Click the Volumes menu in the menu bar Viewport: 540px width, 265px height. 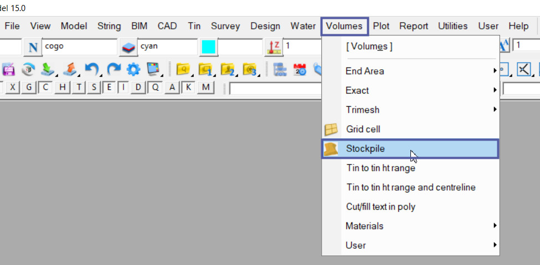344,27
